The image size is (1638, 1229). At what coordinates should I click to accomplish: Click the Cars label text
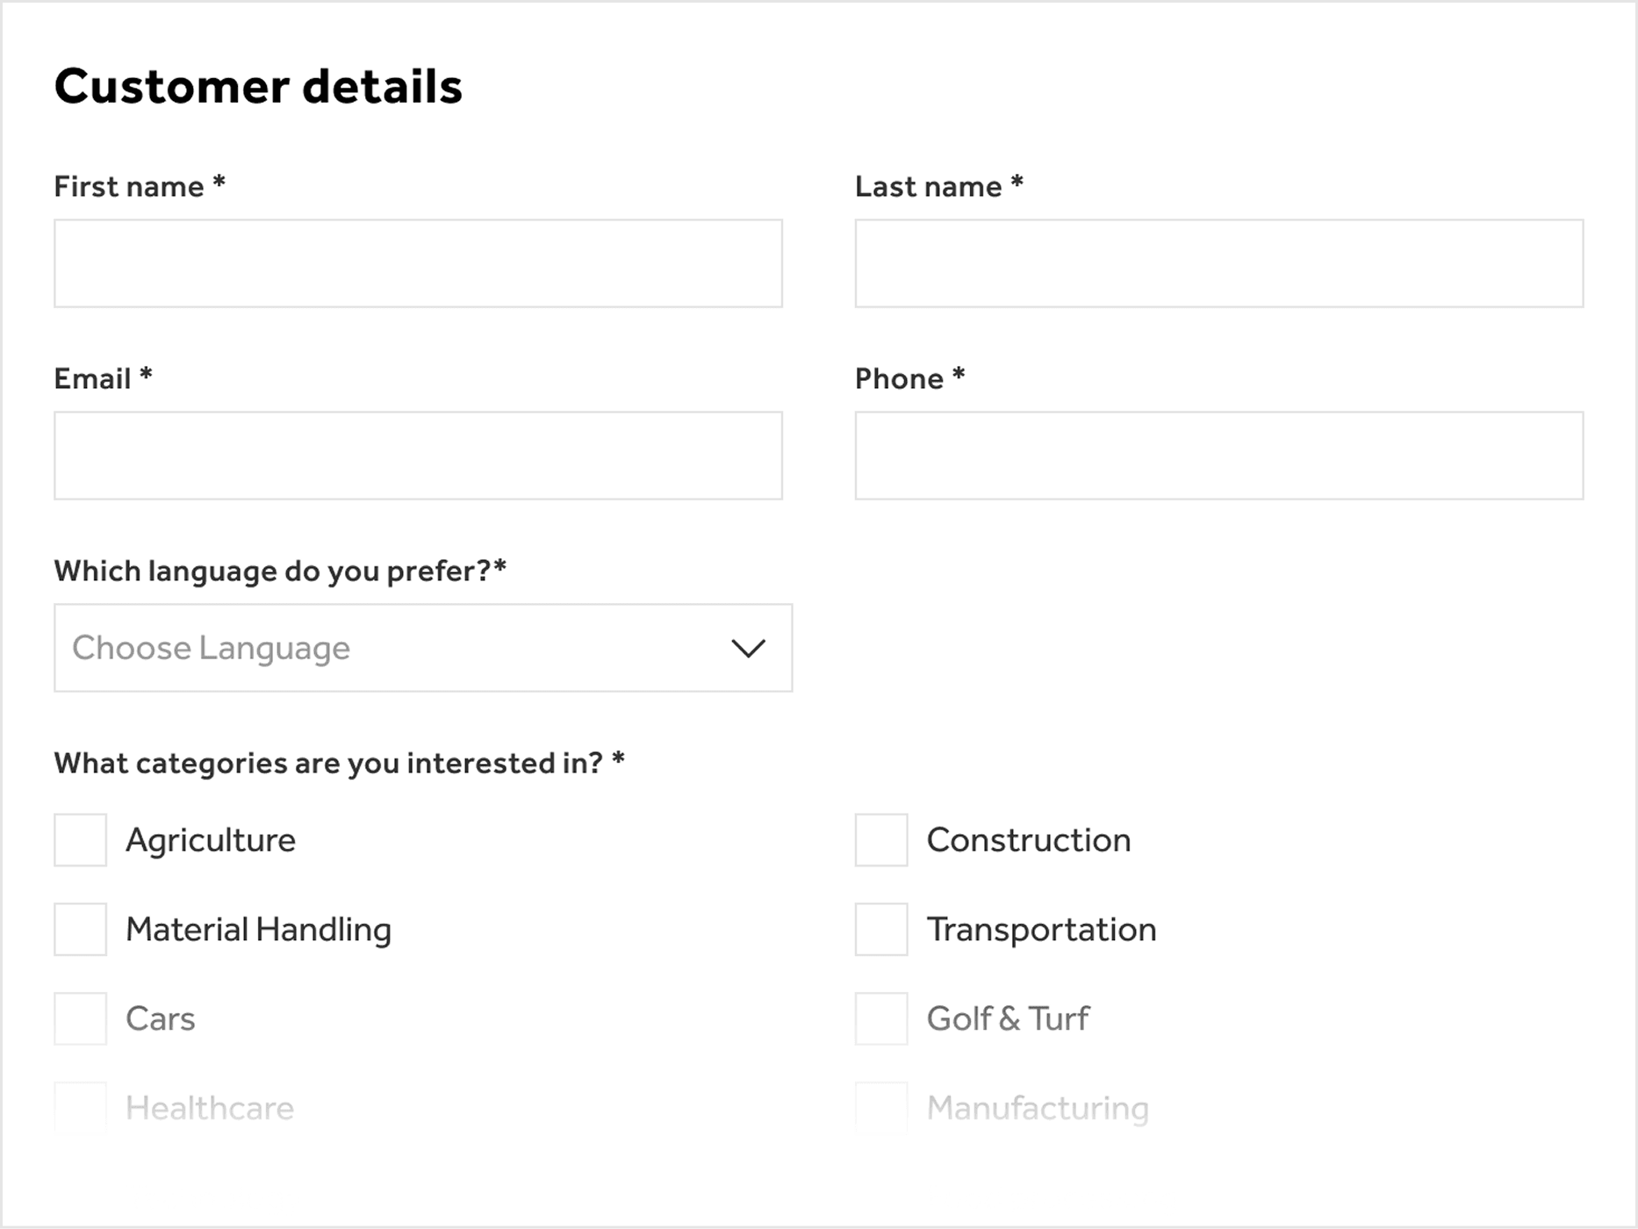point(161,1019)
